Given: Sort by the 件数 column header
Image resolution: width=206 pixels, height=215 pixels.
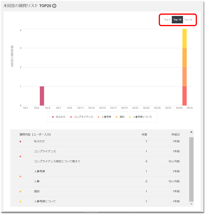Looking at the screenshot, I should point(144,135).
